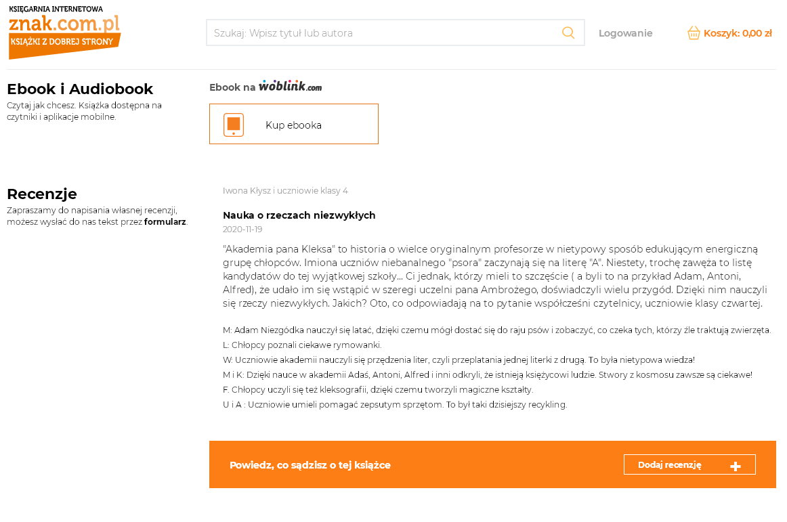Go to znak.com.pl logo homepage

[65, 32]
